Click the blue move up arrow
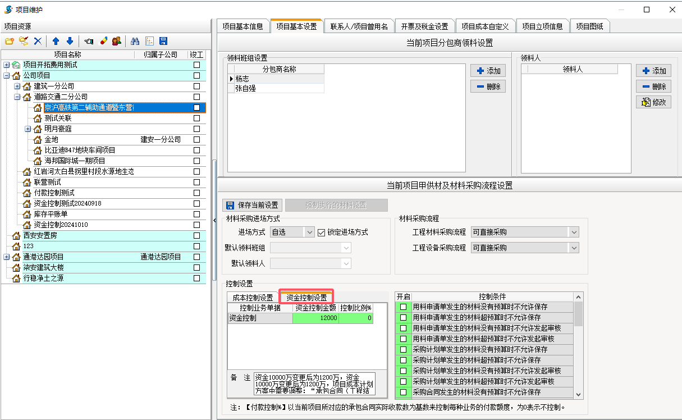This screenshot has height=420, width=682. point(56,41)
